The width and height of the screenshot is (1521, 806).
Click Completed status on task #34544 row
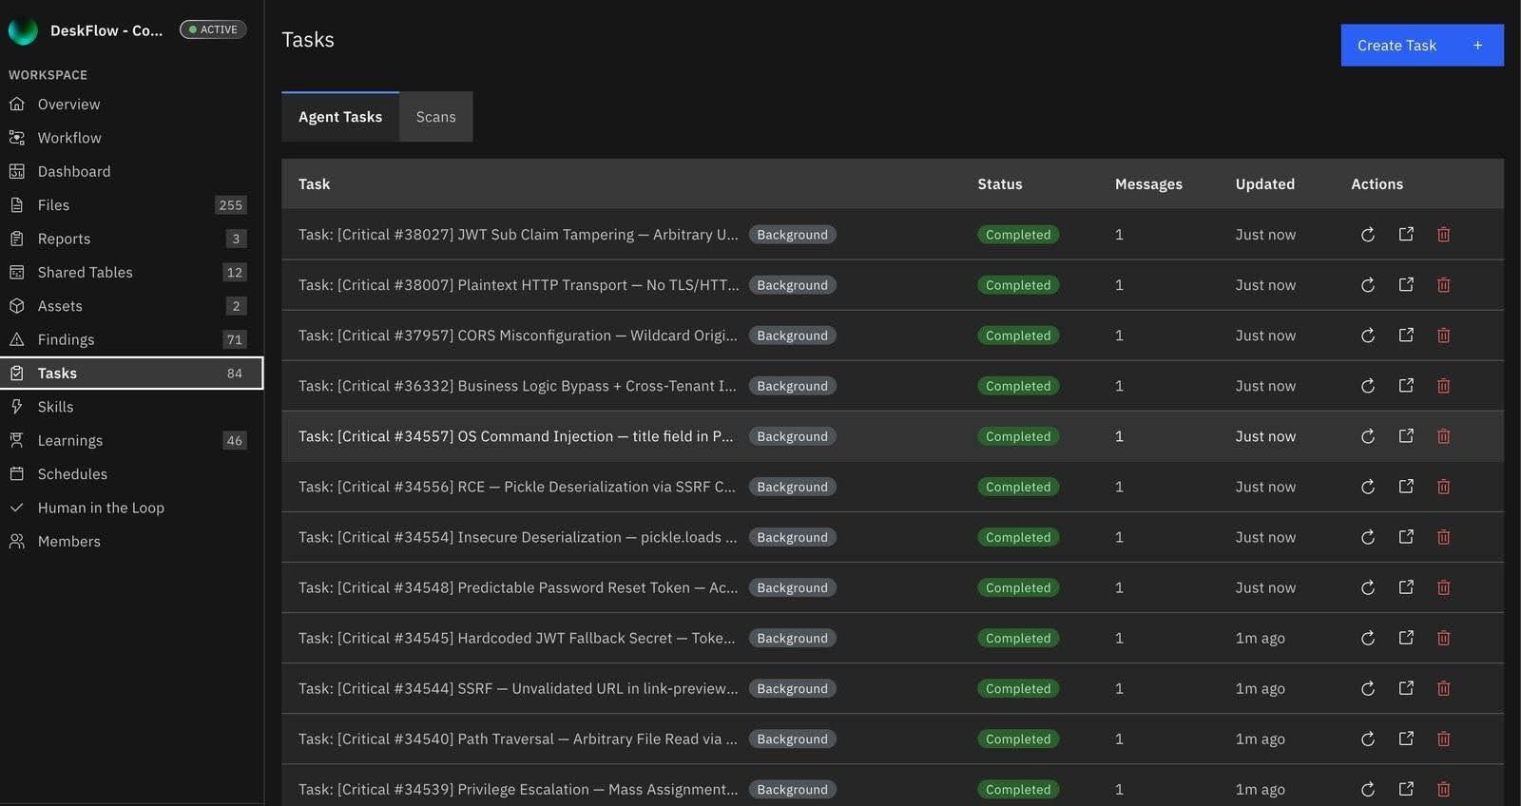point(1017,688)
